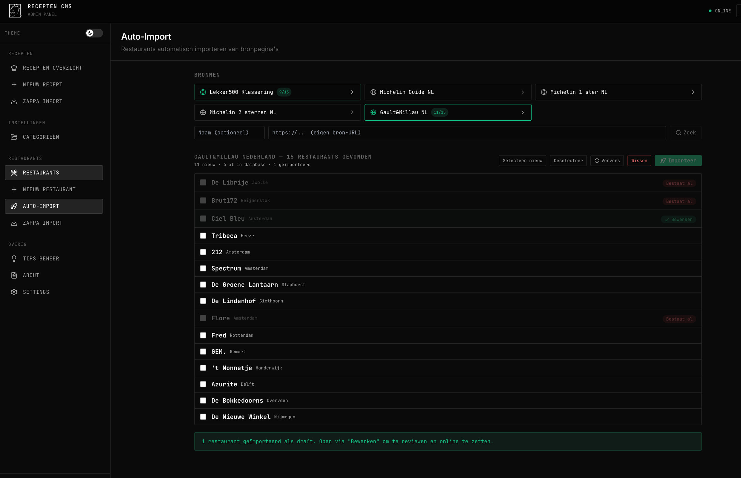Tick the checkbox for De Nieuwe Winkel

pyautogui.click(x=203, y=416)
